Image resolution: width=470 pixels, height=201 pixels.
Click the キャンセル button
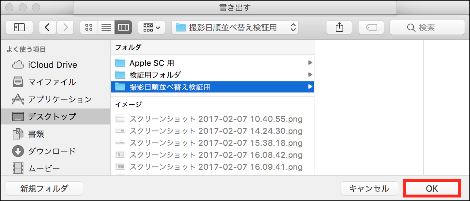click(369, 188)
